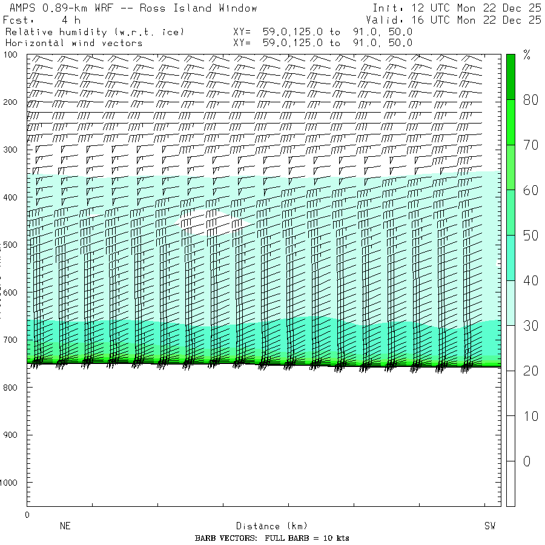Pick the pale colorbar band between 30 and 40
The width and height of the screenshot is (545, 545).
click(x=510, y=303)
